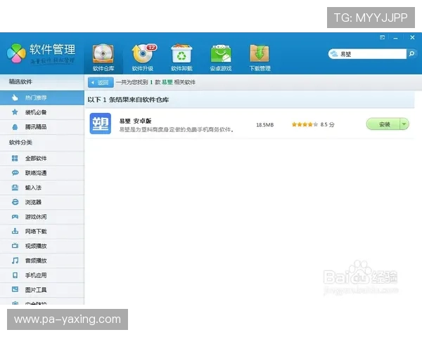
Task: Click the 软件管理 colorful clover logo
Action: (16, 53)
